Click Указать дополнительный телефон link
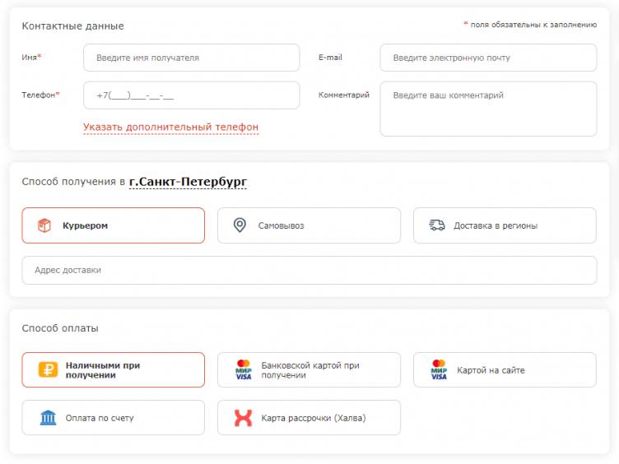 click(x=170, y=128)
